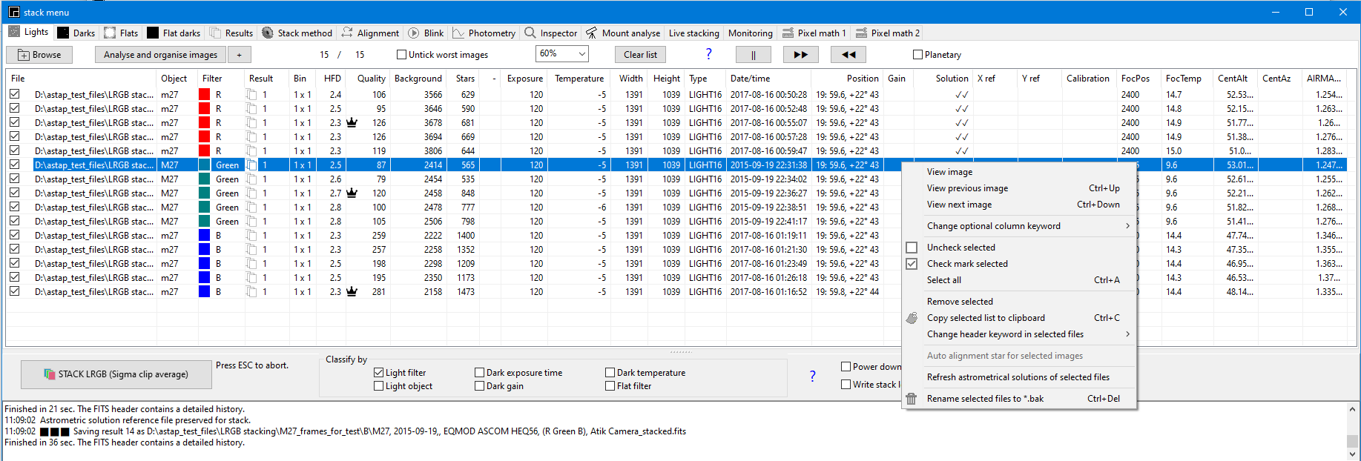This screenshot has height=461, width=1361.
Task: Open the Stack method tab
Action: click(297, 33)
